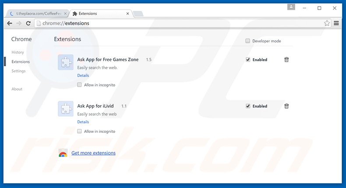Switch to the t.theplaora.com tab

pos(37,14)
